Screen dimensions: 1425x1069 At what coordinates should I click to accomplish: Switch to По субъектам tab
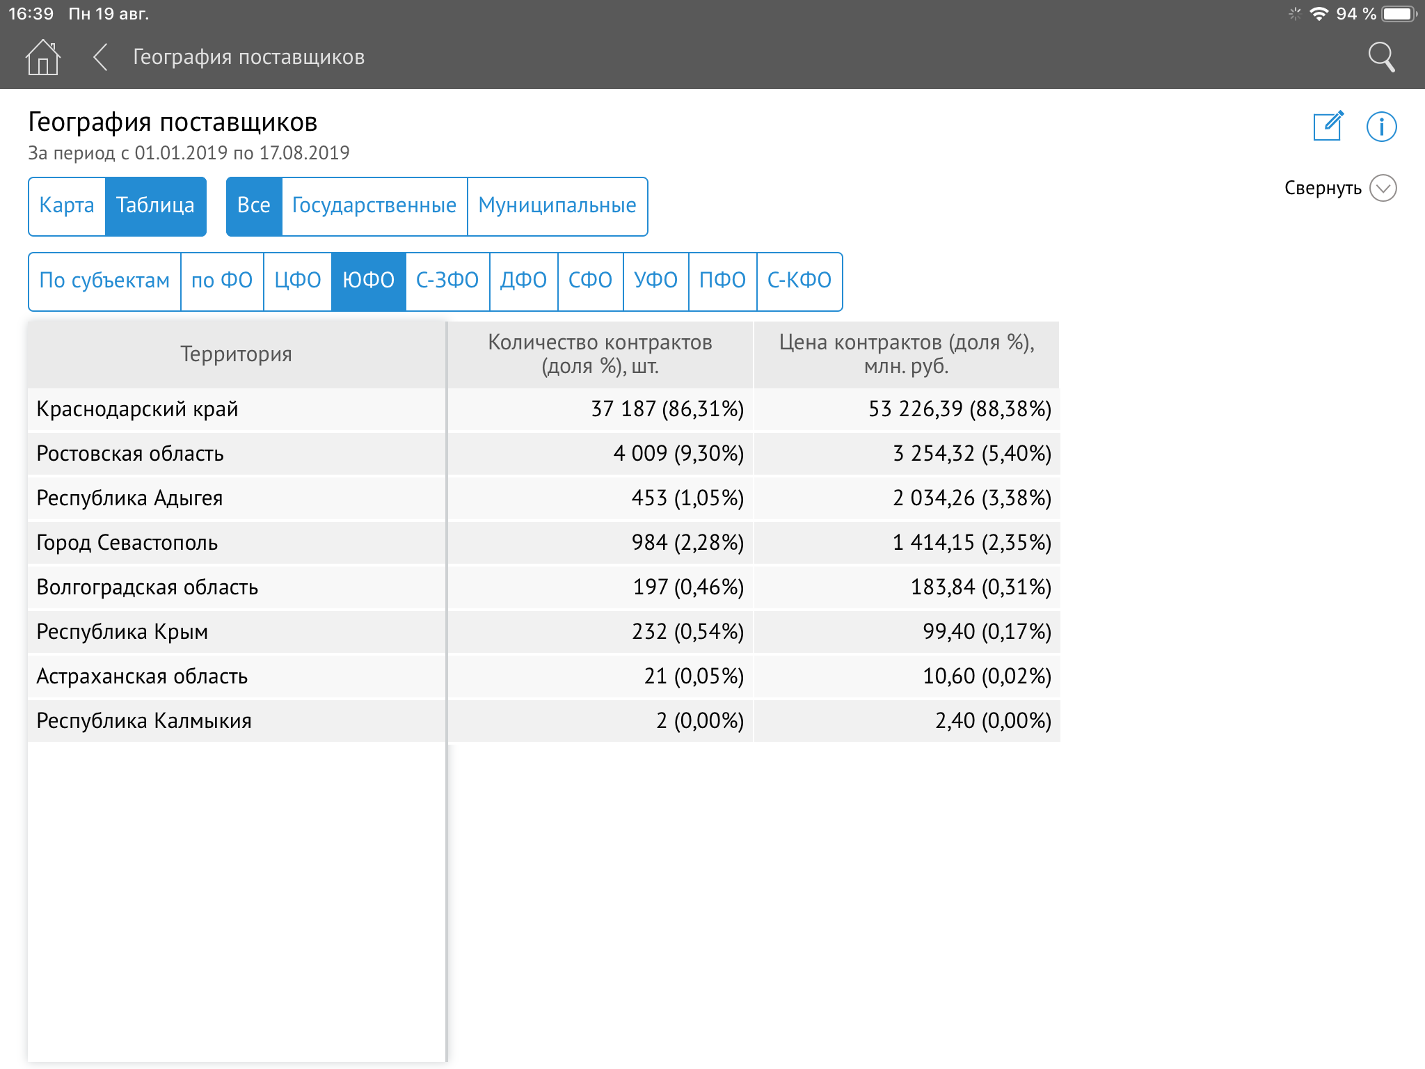coord(104,281)
